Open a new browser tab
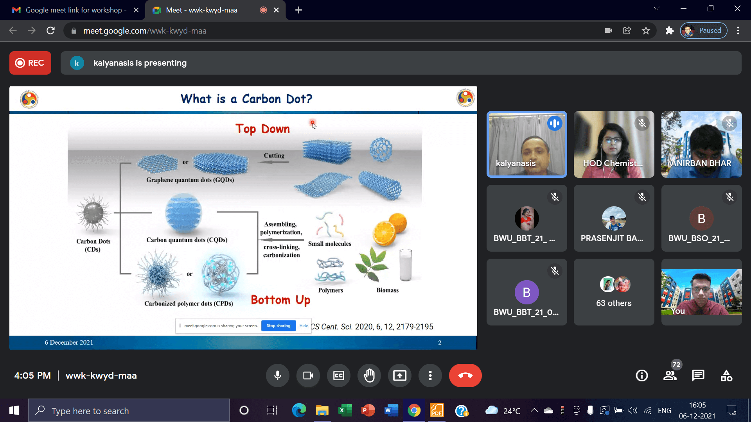This screenshot has width=751, height=422. [298, 10]
